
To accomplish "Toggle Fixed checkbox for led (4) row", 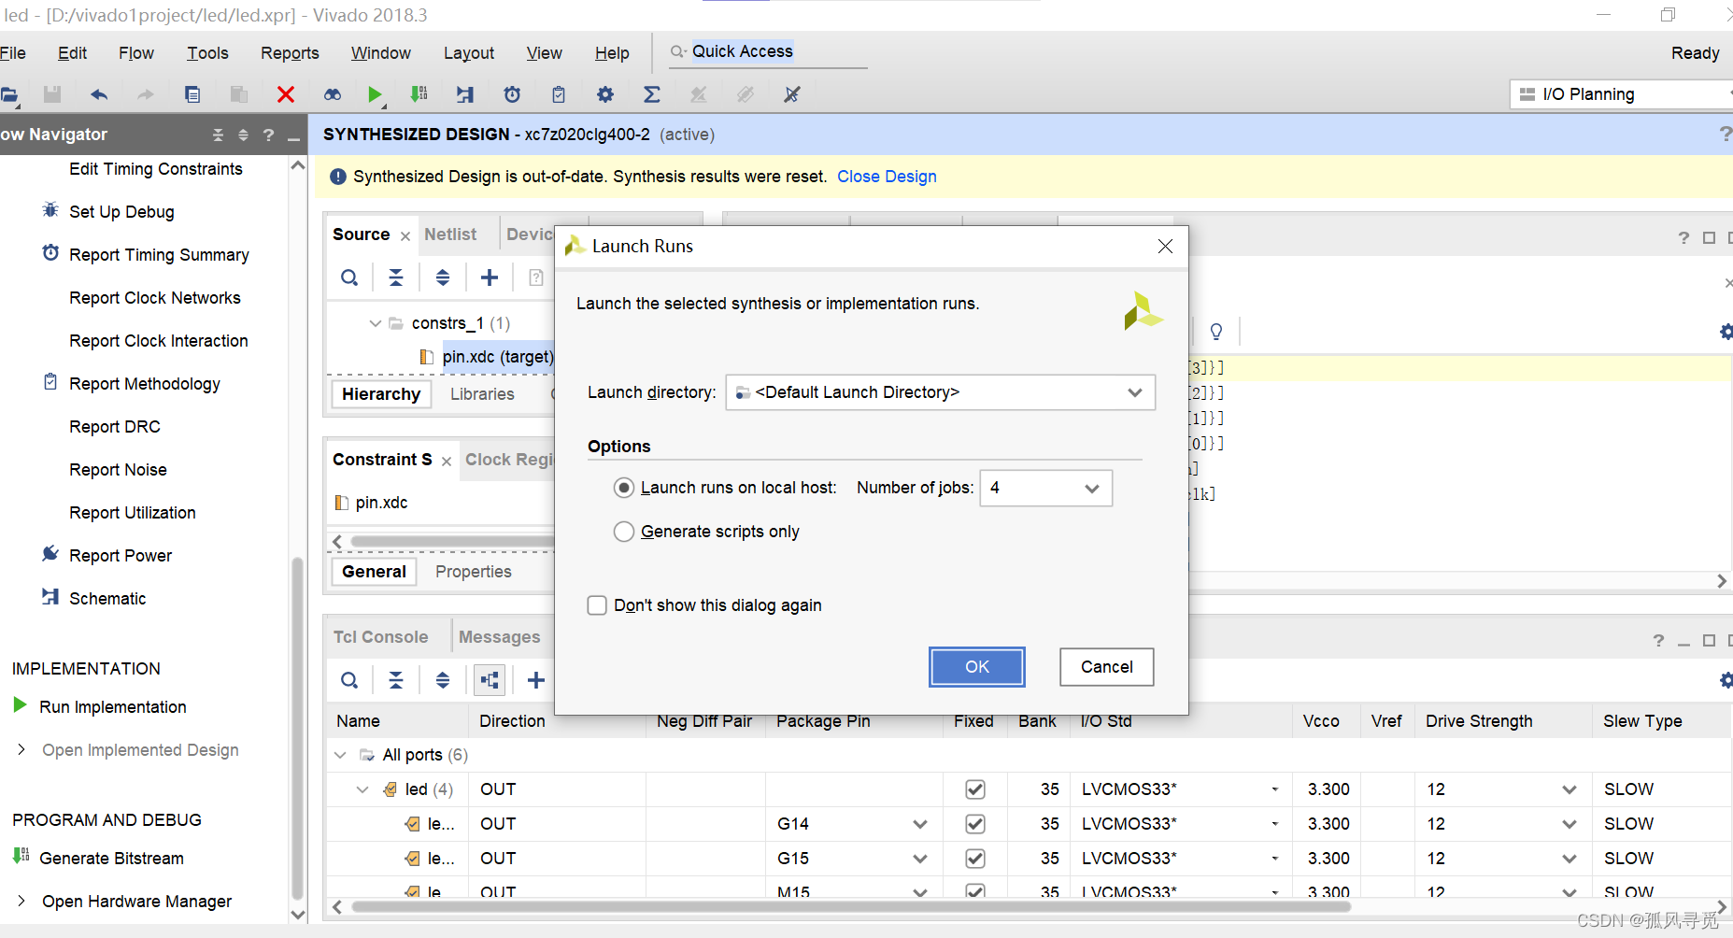I will pyautogui.click(x=975, y=789).
